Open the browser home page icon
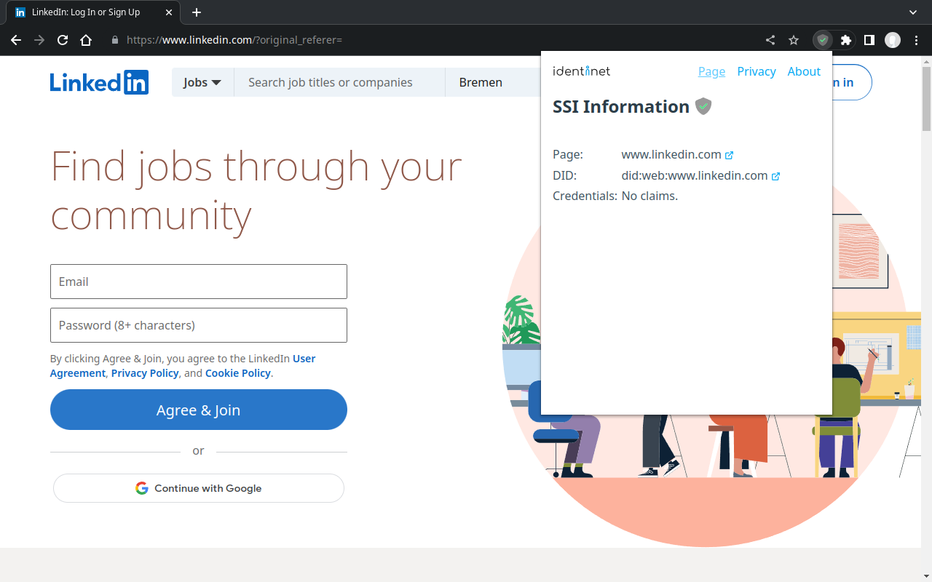 click(86, 40)
